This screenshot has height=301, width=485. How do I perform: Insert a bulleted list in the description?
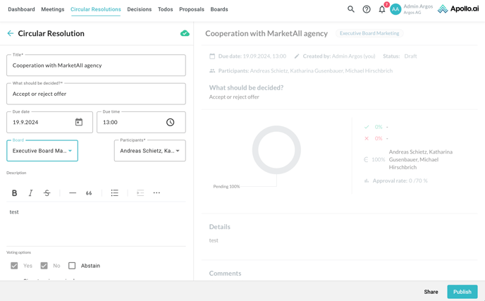115,193
